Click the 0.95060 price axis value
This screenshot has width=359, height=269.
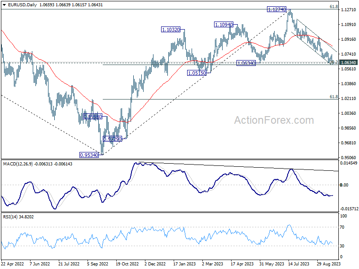[349, 158]
